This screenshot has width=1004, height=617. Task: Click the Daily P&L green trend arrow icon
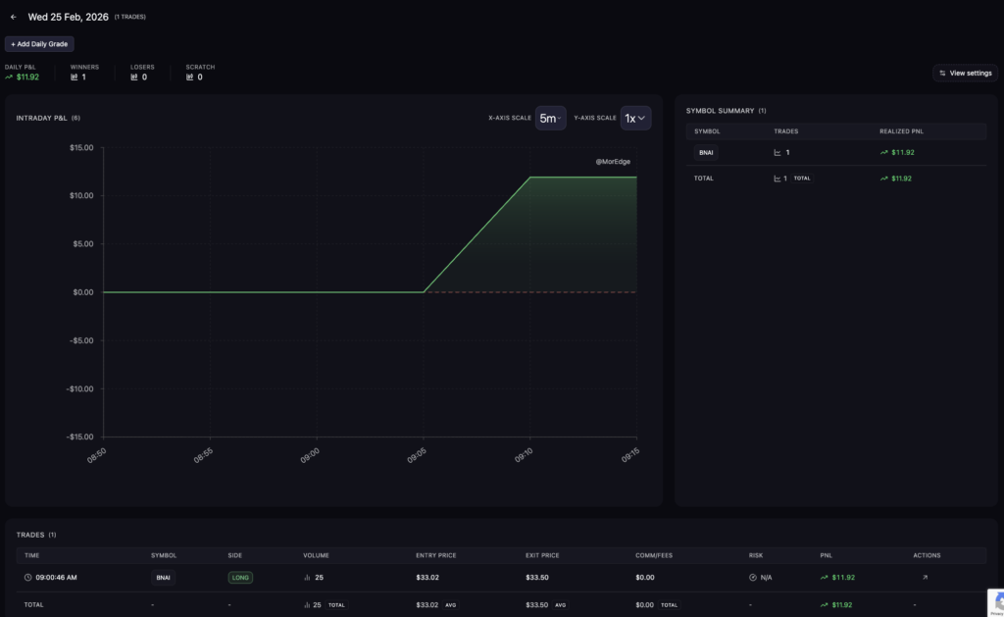coord(9,77)
